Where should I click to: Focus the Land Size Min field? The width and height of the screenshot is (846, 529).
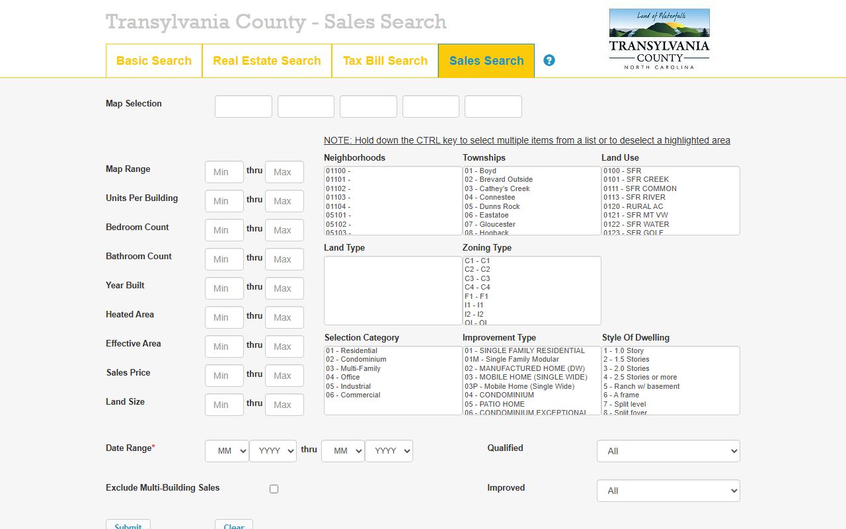pyautogui.click(x=224, y=405)
